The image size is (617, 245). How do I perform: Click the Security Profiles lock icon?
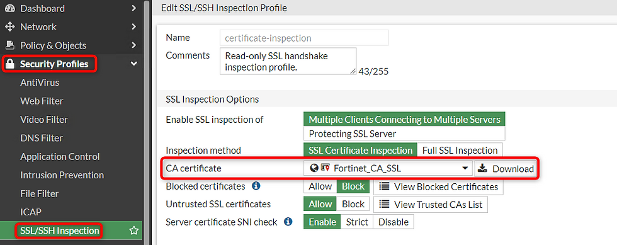(10, 64)
